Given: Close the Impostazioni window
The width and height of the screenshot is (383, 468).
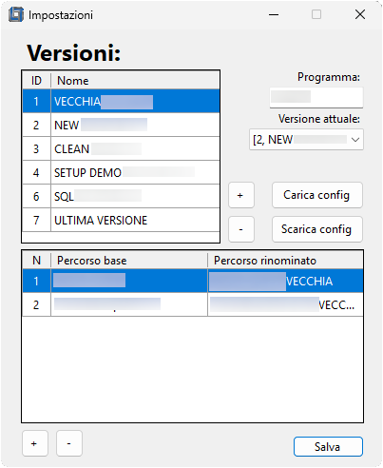Looking at the screenshot, I should [x=360, y=14].
